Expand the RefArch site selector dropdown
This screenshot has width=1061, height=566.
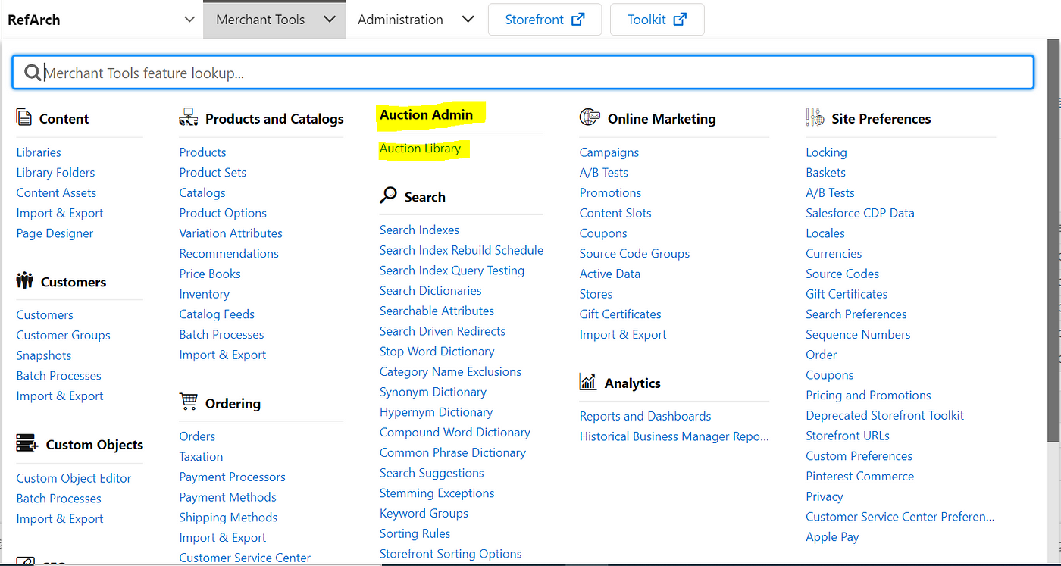click(190, 20)
